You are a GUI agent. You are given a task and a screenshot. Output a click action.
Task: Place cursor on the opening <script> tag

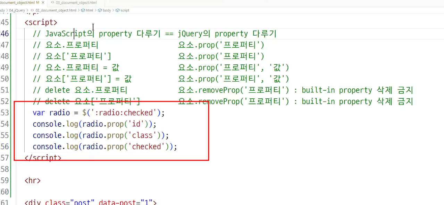pyautogui.click(x=41, y=23)
